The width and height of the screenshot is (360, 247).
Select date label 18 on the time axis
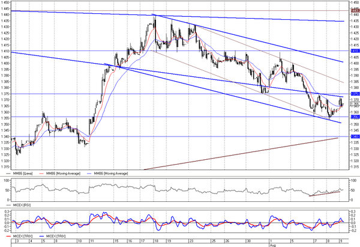(x=156, y=241)
